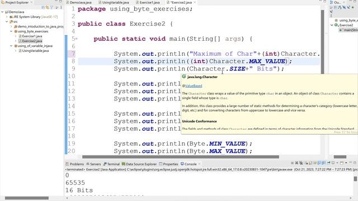Open the Servers view tab
Screen dimensions: 358x201
[93, 164]
